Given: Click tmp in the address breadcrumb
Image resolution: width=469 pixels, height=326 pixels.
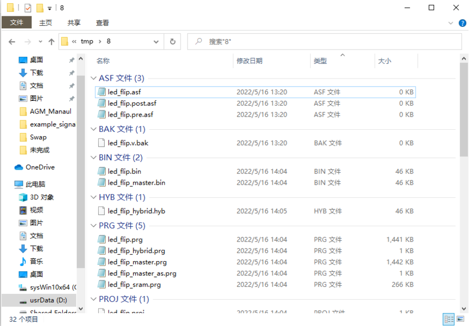Looking at the screenshot, I should tap(87, 41).
